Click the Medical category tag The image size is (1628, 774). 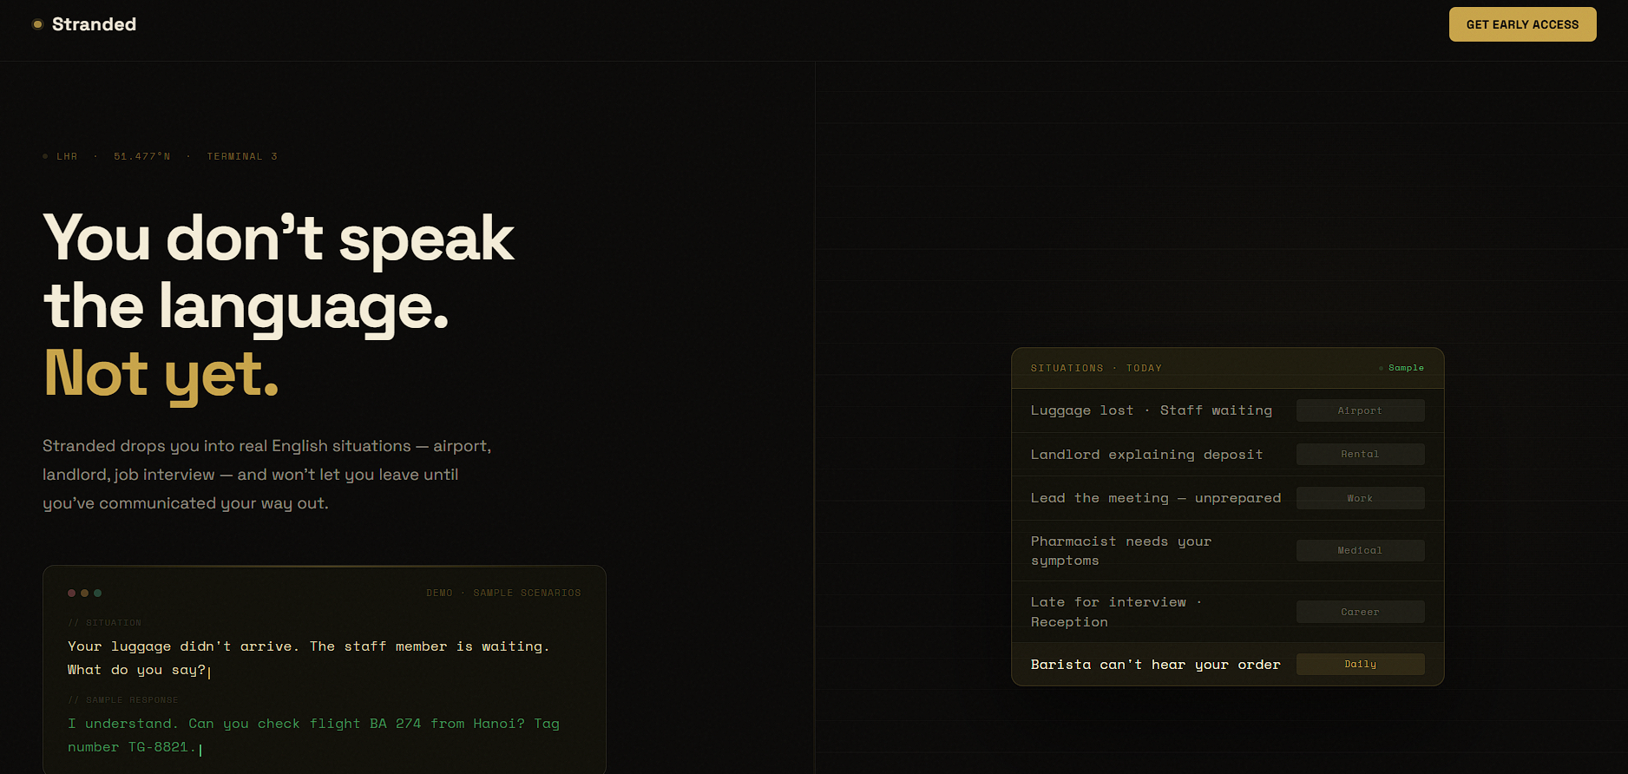[x=1360, y=551]
